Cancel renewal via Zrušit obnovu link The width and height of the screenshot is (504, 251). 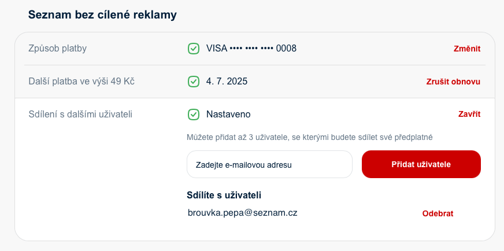(453, 82)
